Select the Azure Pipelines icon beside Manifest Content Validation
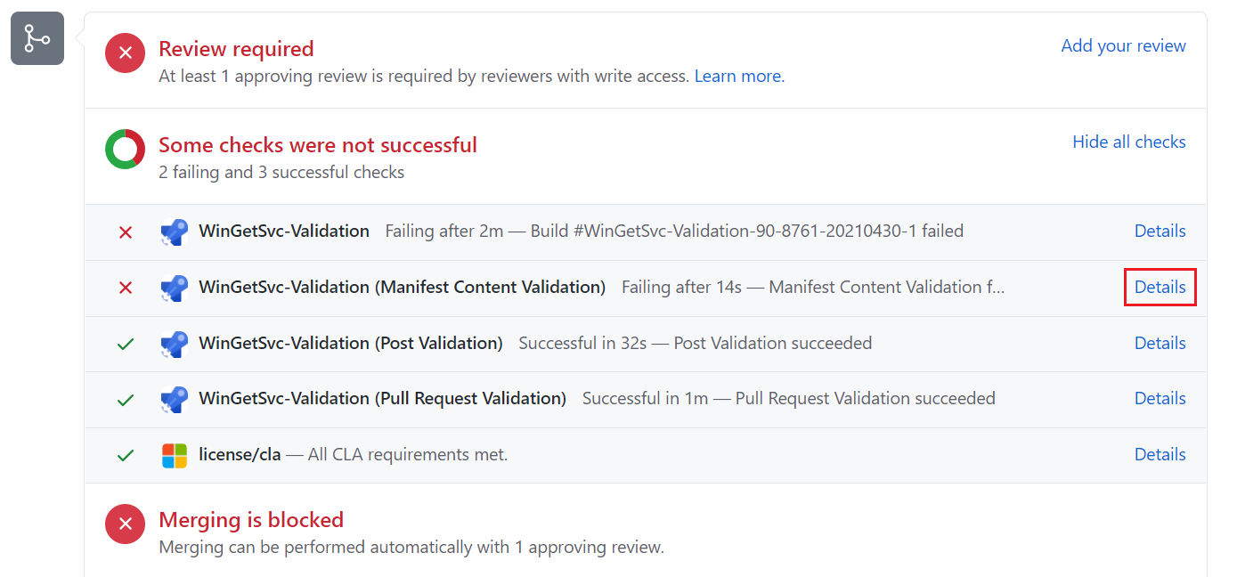 pyautogui.click(x=175, y=287)
